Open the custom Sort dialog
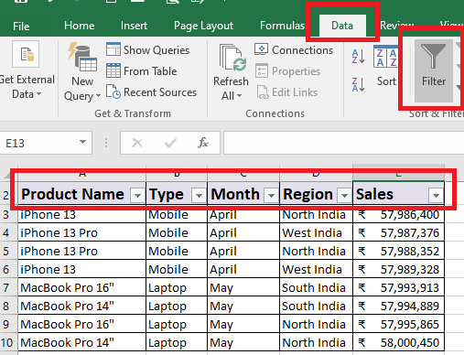The height and width of the screenshot is (355, 464). pos(385,66)
